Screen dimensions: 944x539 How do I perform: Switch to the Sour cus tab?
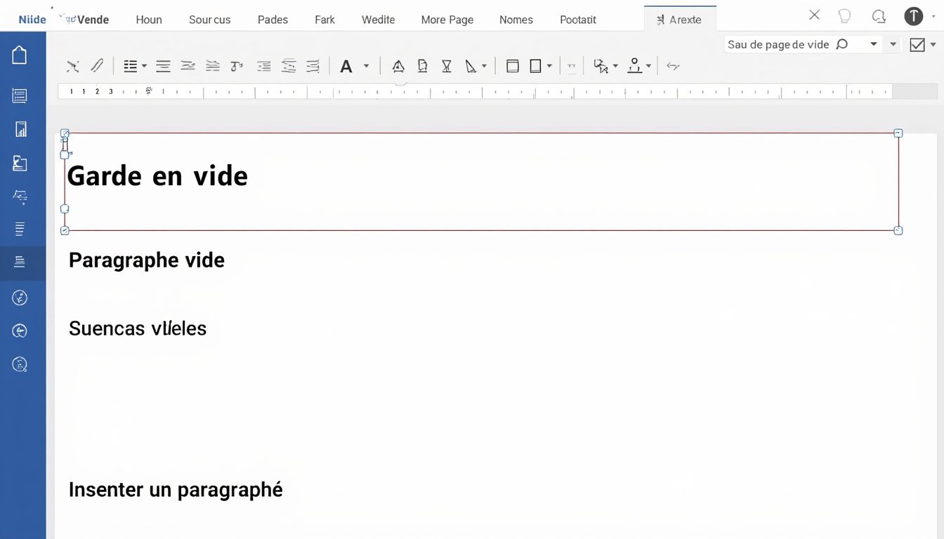point(209,20)
